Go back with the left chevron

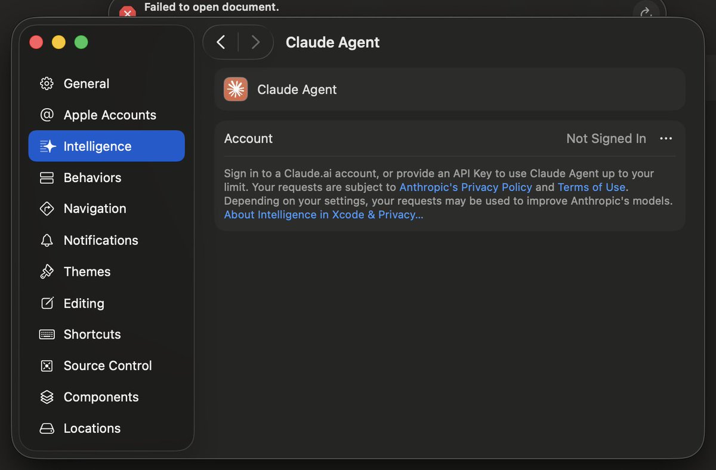coord(221,42)
